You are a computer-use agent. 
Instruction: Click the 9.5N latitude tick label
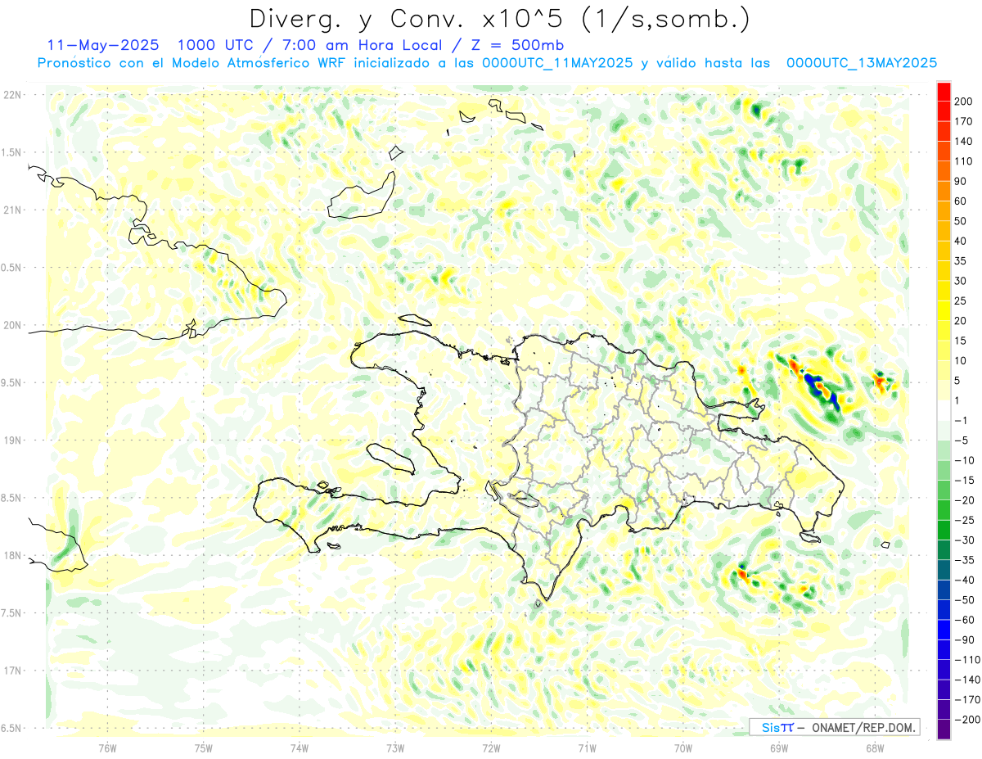coord(11,382)
